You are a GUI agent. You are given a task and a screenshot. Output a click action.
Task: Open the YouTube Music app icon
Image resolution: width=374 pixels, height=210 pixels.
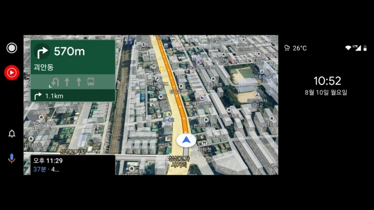[12, 73]
